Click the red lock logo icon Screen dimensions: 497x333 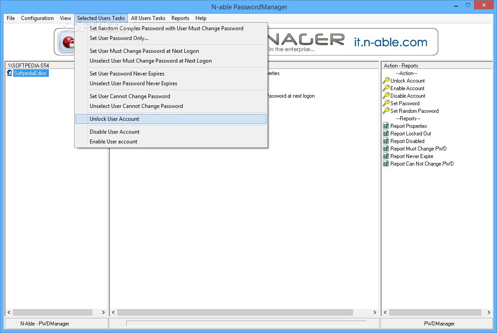pyautogui.click(x=68, y=42)
